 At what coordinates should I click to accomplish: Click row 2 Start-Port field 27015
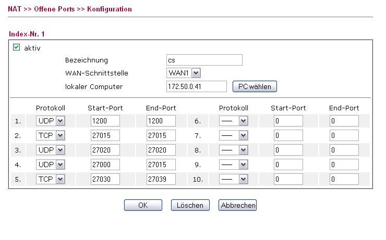coord(105,135)
